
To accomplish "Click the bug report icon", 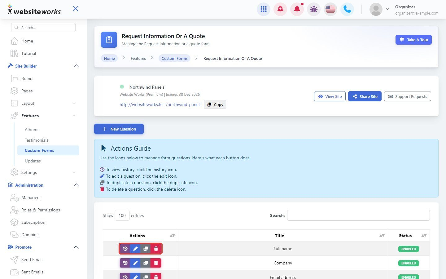I will point(314,9).
